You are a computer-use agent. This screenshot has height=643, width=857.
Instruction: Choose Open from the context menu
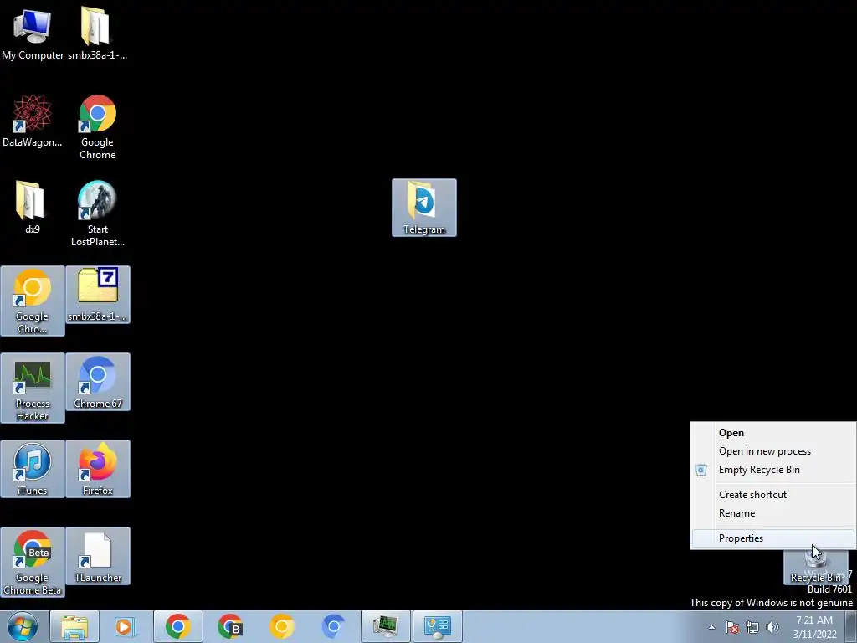click(772, 433)
